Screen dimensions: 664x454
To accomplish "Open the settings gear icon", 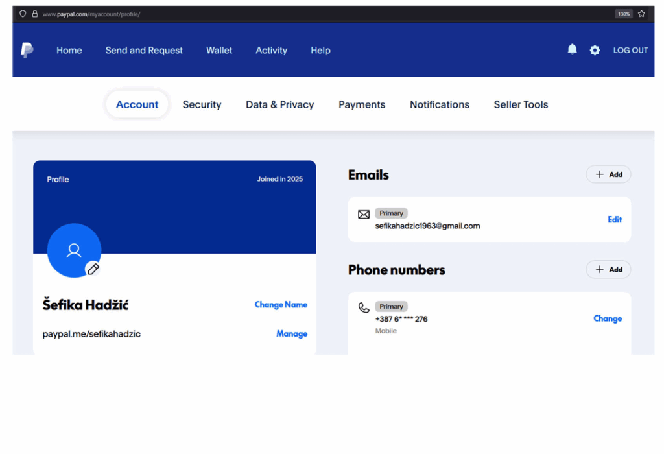I will point(595,50).
